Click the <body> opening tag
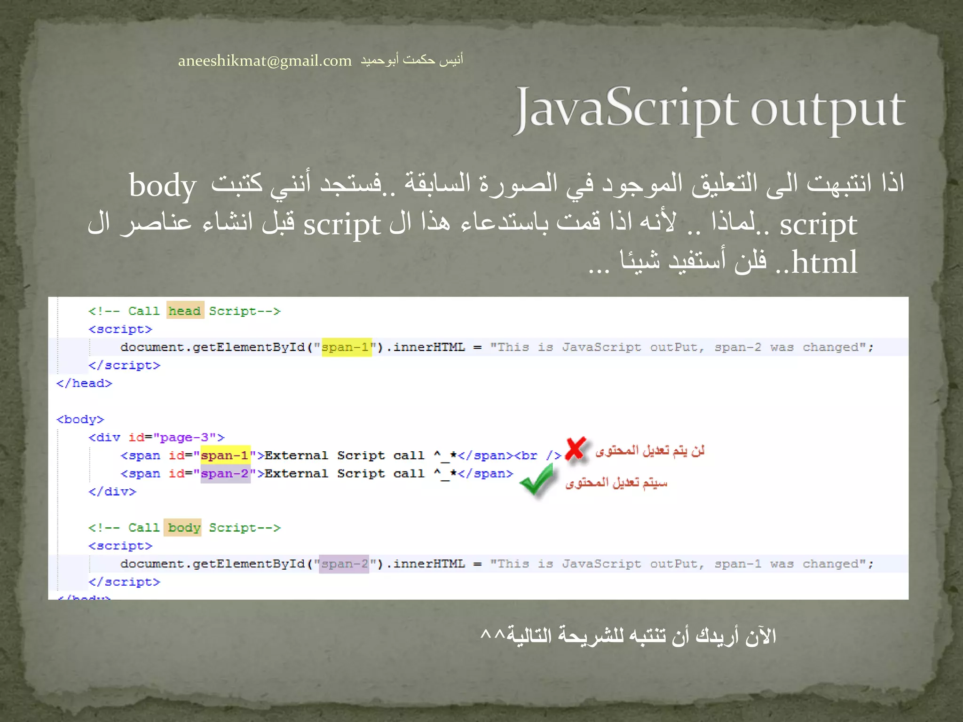This screenshot has width=963, height=722. pos(80,419)
